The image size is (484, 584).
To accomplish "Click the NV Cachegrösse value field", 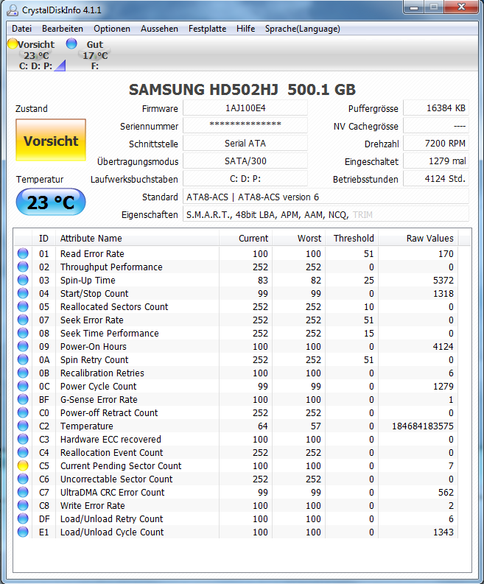I will click(x=436, y=125).
